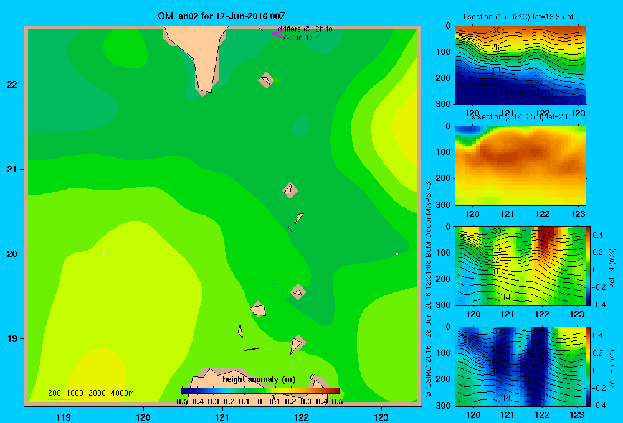Click the height anomaly color bar

click(x=260, y=391)
